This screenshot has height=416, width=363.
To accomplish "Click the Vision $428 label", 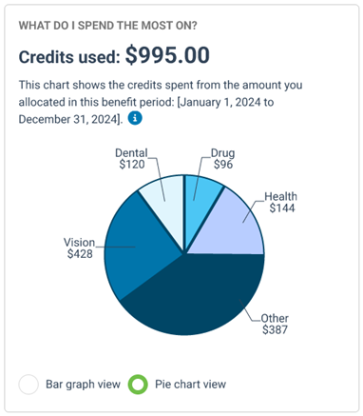I will coord(80,248).
